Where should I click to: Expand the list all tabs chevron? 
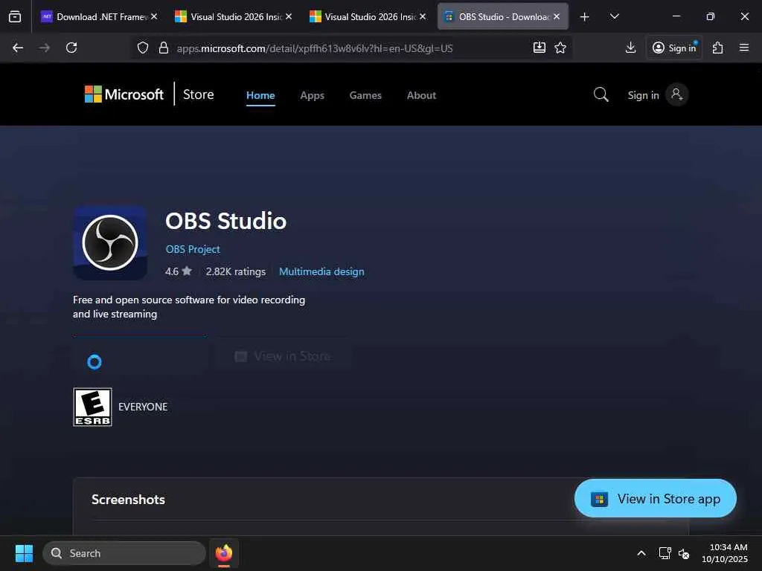(x=614, y=16)
